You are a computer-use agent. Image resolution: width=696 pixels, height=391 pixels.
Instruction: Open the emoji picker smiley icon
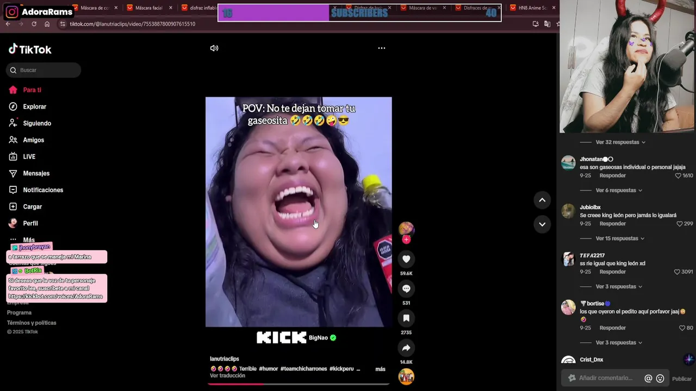pos(660,379)
